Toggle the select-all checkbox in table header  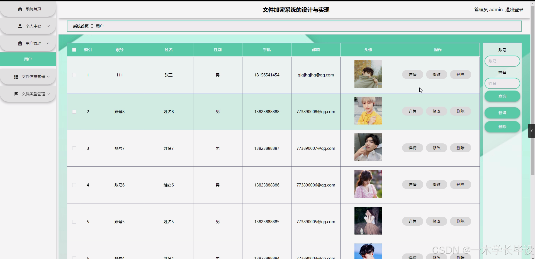[74, 50]
